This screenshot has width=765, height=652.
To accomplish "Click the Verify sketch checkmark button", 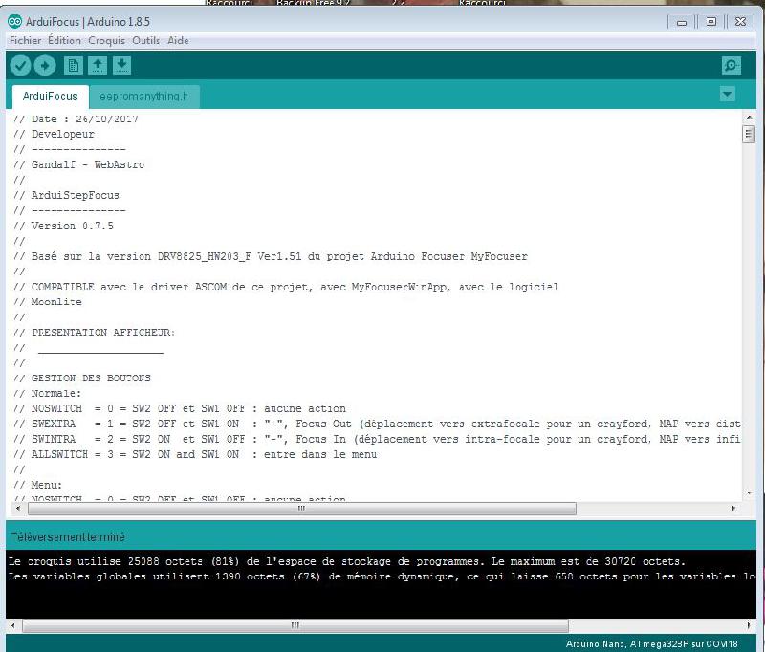I will point(20,65).
